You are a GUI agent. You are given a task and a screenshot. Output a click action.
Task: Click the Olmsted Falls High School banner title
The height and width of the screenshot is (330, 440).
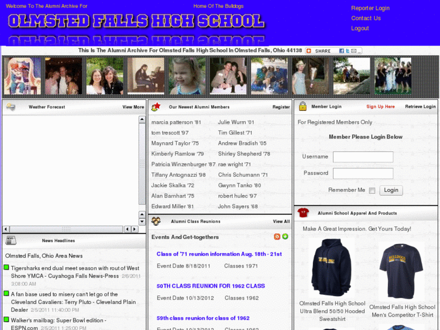pyautogui.click(x=136, y=21)
